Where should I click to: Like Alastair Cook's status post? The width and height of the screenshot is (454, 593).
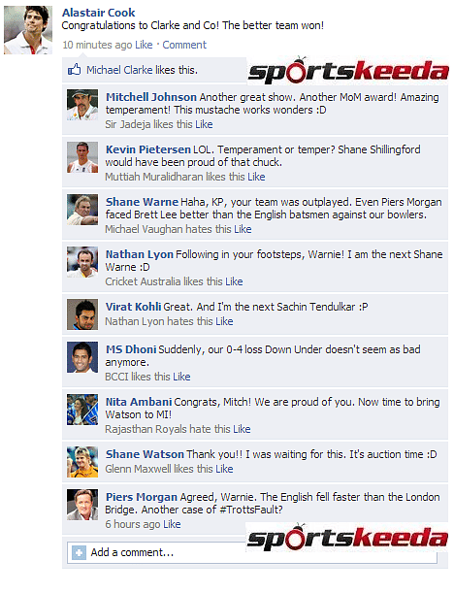[144, 45]
